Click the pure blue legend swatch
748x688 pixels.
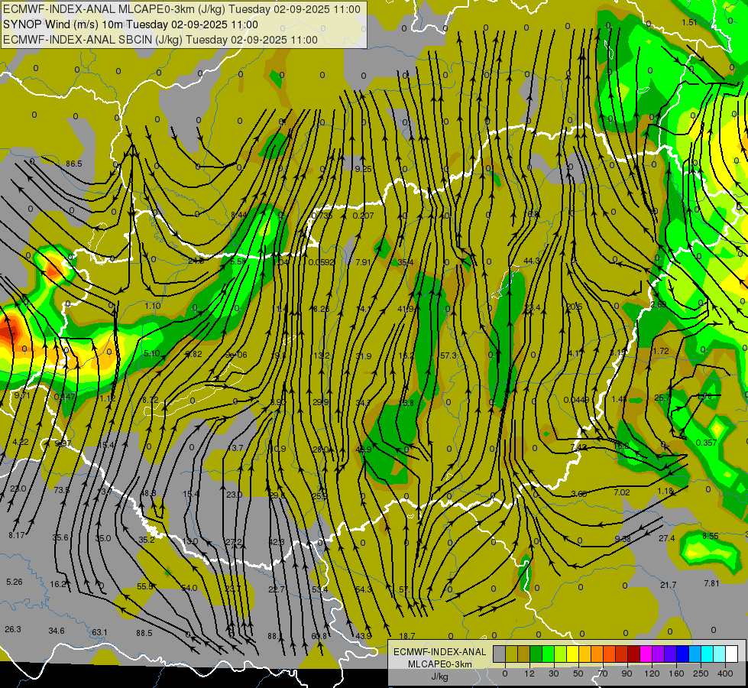[x=682, y=654]
